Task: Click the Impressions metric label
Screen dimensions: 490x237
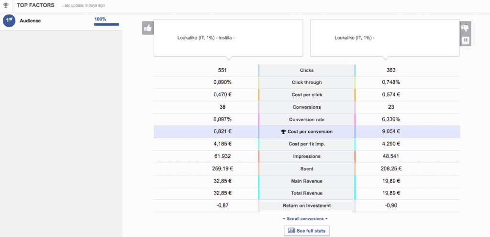Action: click(x=307, y=156)
